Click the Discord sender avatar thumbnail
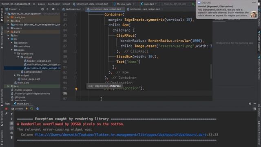Viewport: 261px width, 147px height. [x=254, y=15]
